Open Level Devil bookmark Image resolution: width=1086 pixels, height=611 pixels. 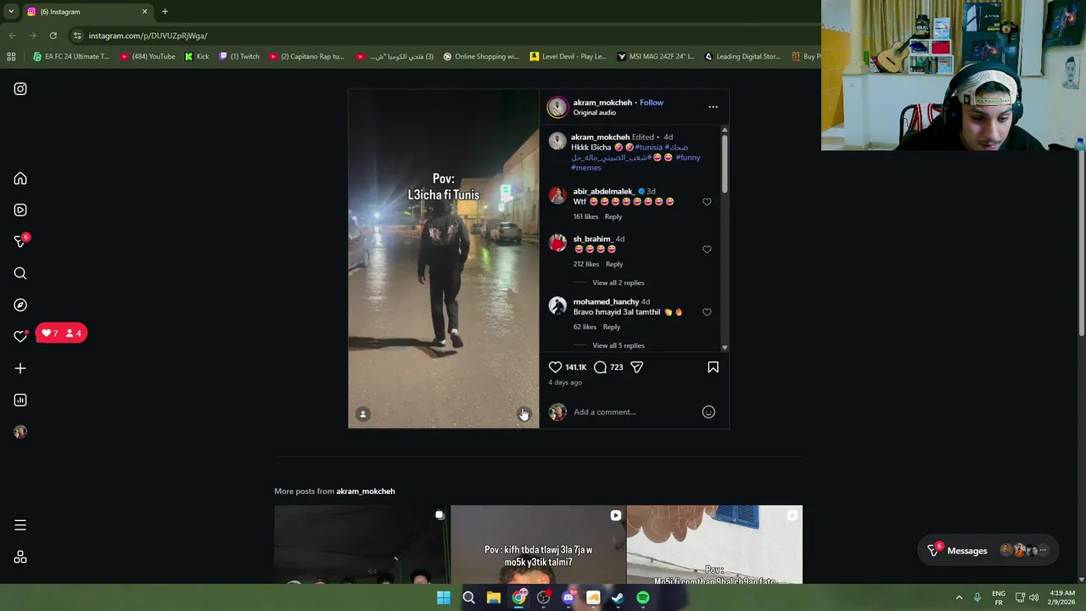[x=568, y=56]
